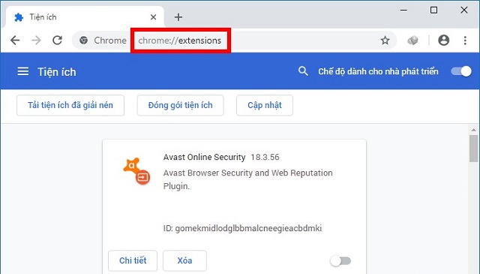Open Chi tiết for Avast Online Security

click(x=133, y=260)
